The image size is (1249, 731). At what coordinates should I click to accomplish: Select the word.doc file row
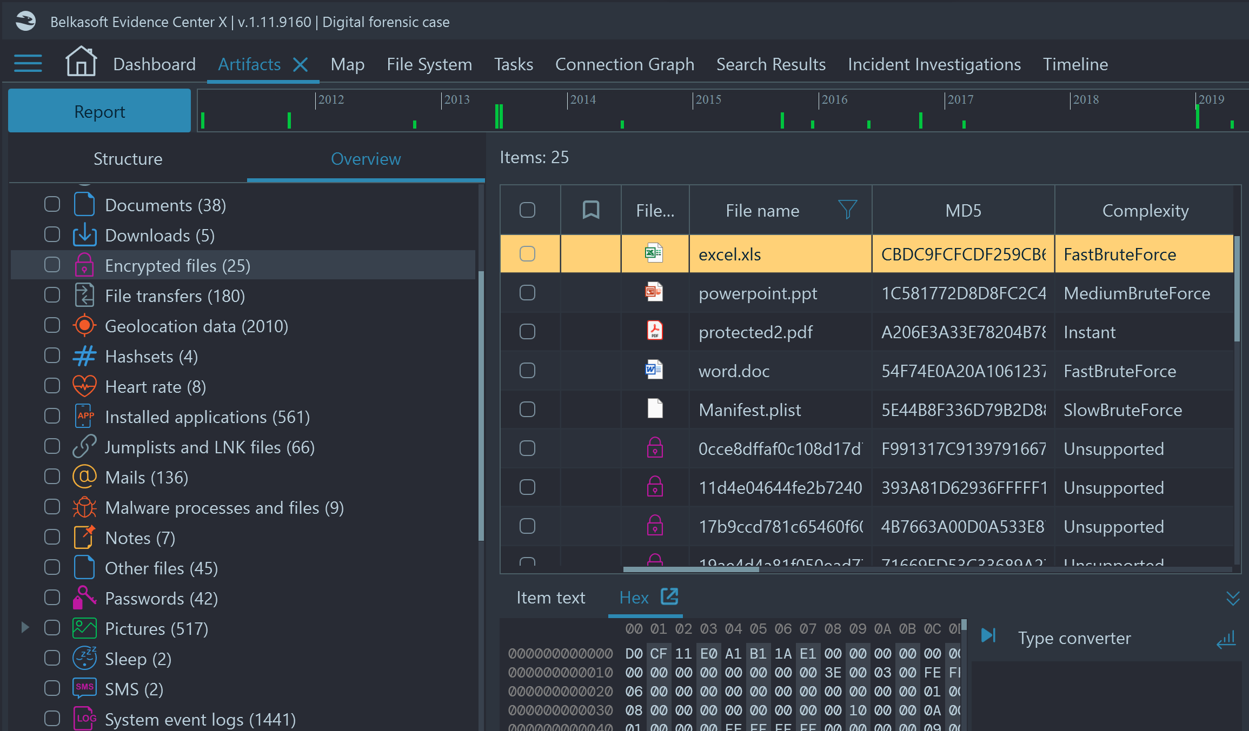coord(867,371)
